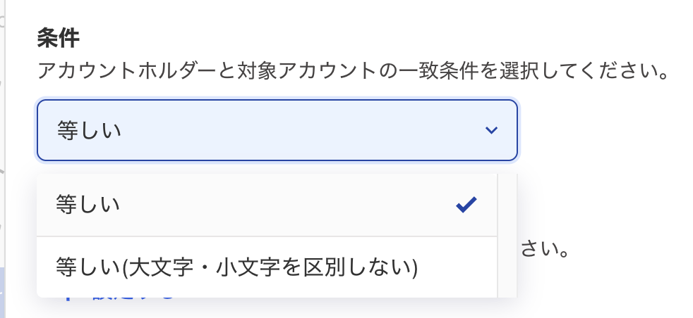Click the divider between the two options
The height and width of the screenshot is (318, 693).
click(x=267, y=236)
